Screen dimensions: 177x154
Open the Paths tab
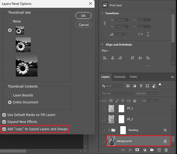[133, 77]
